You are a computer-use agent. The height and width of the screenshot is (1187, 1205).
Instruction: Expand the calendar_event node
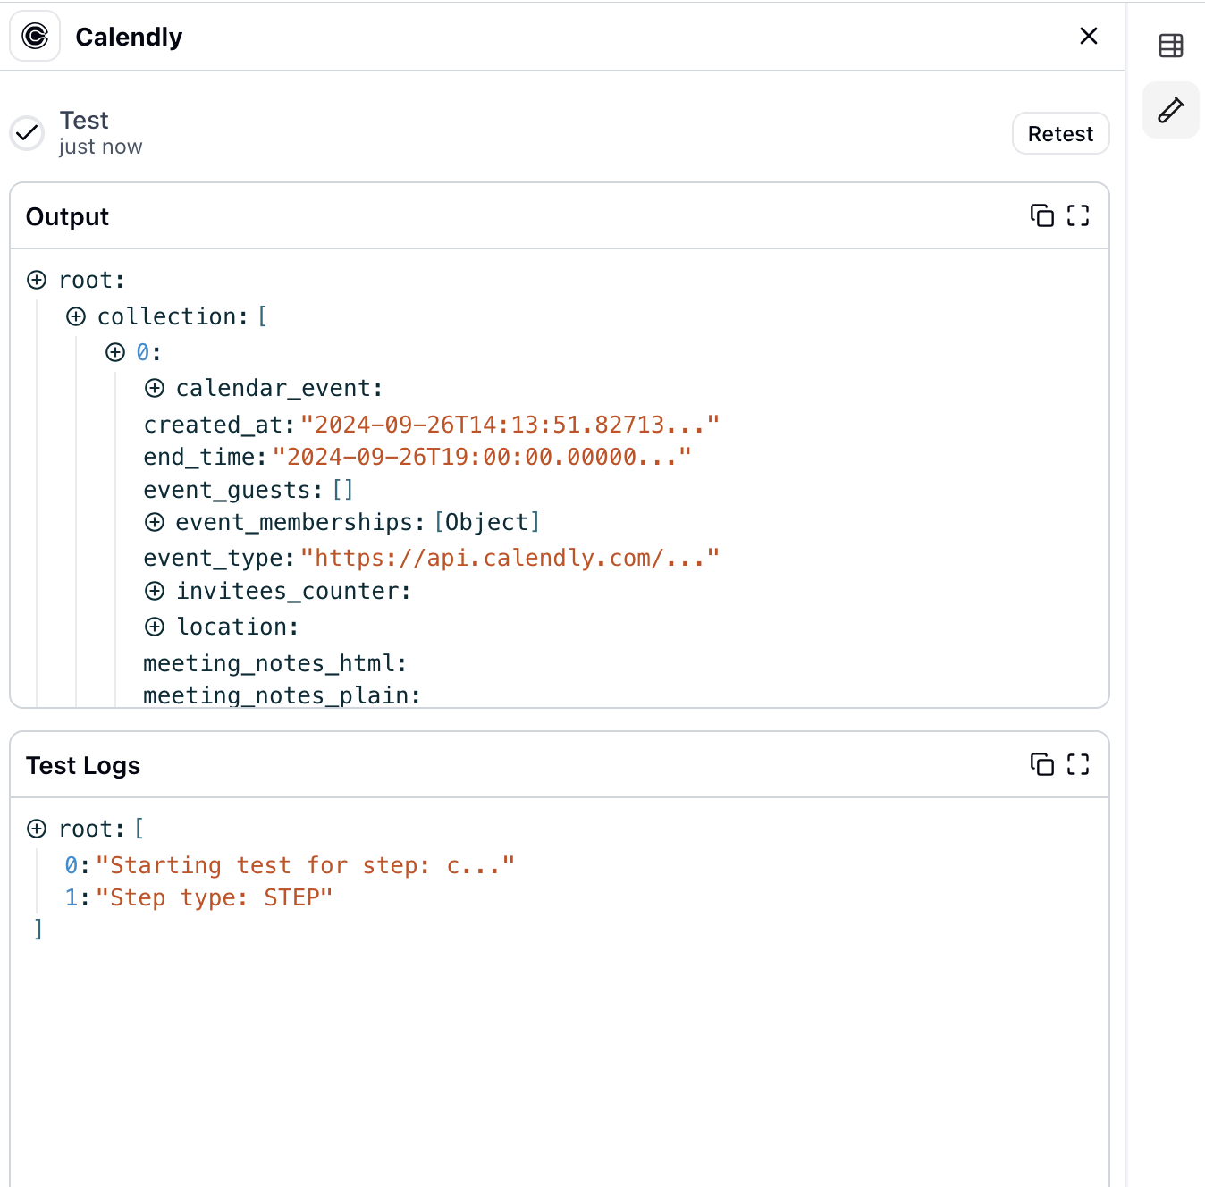click(155, 388)
